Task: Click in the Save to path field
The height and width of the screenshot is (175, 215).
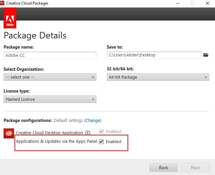Action: click(x=154, y=55)
